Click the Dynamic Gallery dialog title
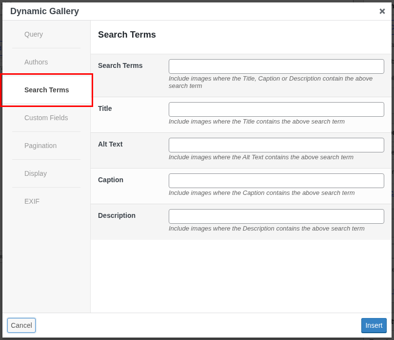The height and width of the screenshot is (340, 394). tap(44, 11)
